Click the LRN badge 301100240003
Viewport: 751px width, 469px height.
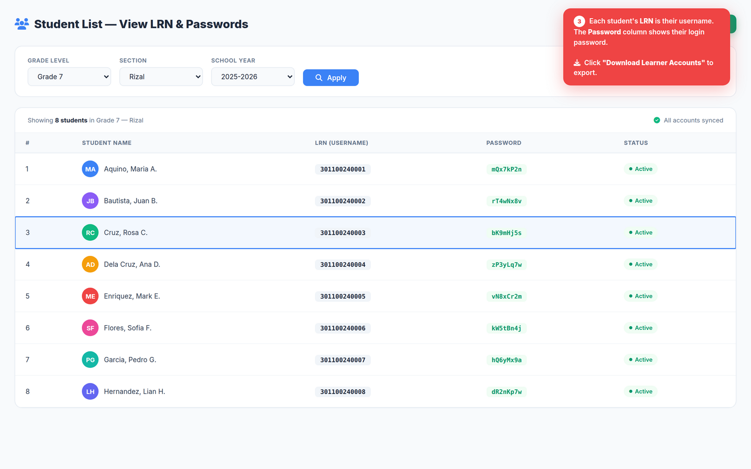click(343, 232)
